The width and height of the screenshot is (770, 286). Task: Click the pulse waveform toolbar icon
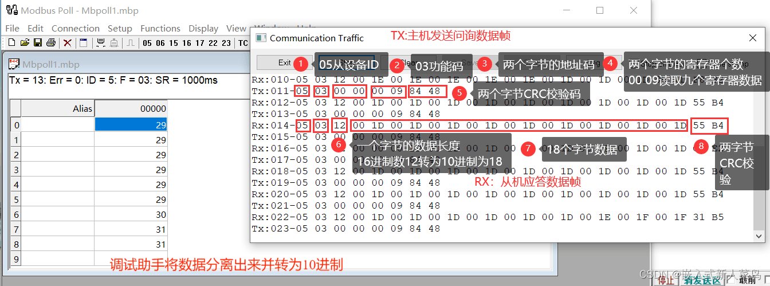[131, 42]
